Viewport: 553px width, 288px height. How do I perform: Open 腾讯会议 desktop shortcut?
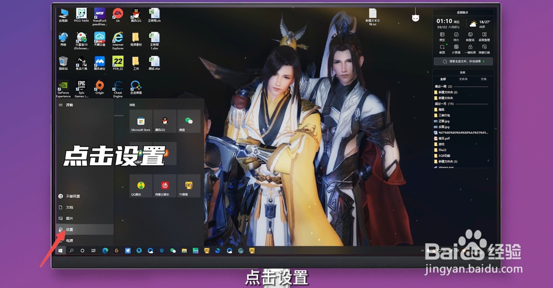tap(100, 63)
